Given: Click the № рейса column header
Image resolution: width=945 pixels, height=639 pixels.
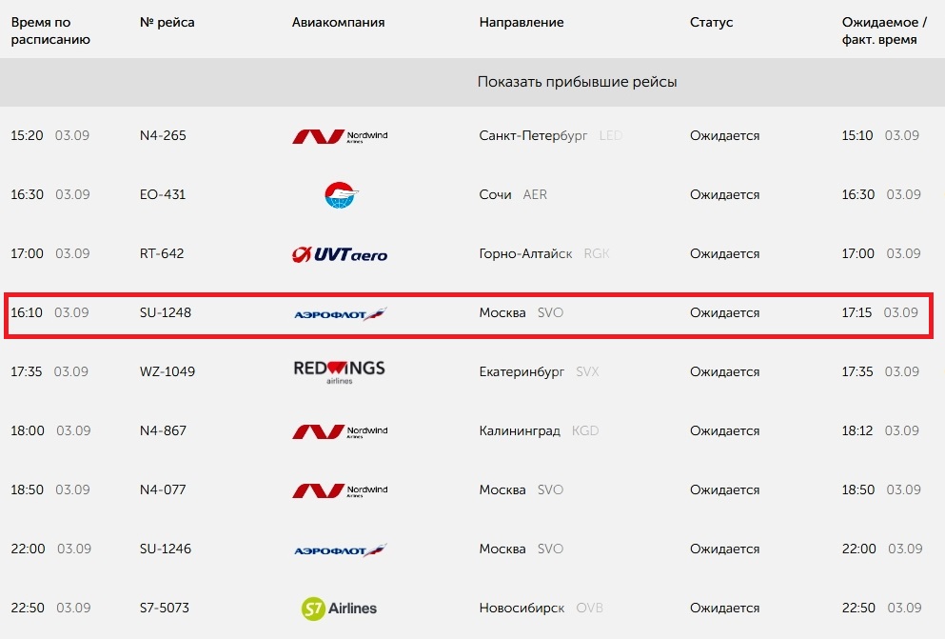Looking at the screenshot, I should pyautogui.click(x=167, y=22).
